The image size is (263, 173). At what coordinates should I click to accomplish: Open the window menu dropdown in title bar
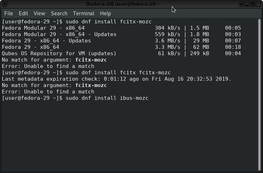4,4
